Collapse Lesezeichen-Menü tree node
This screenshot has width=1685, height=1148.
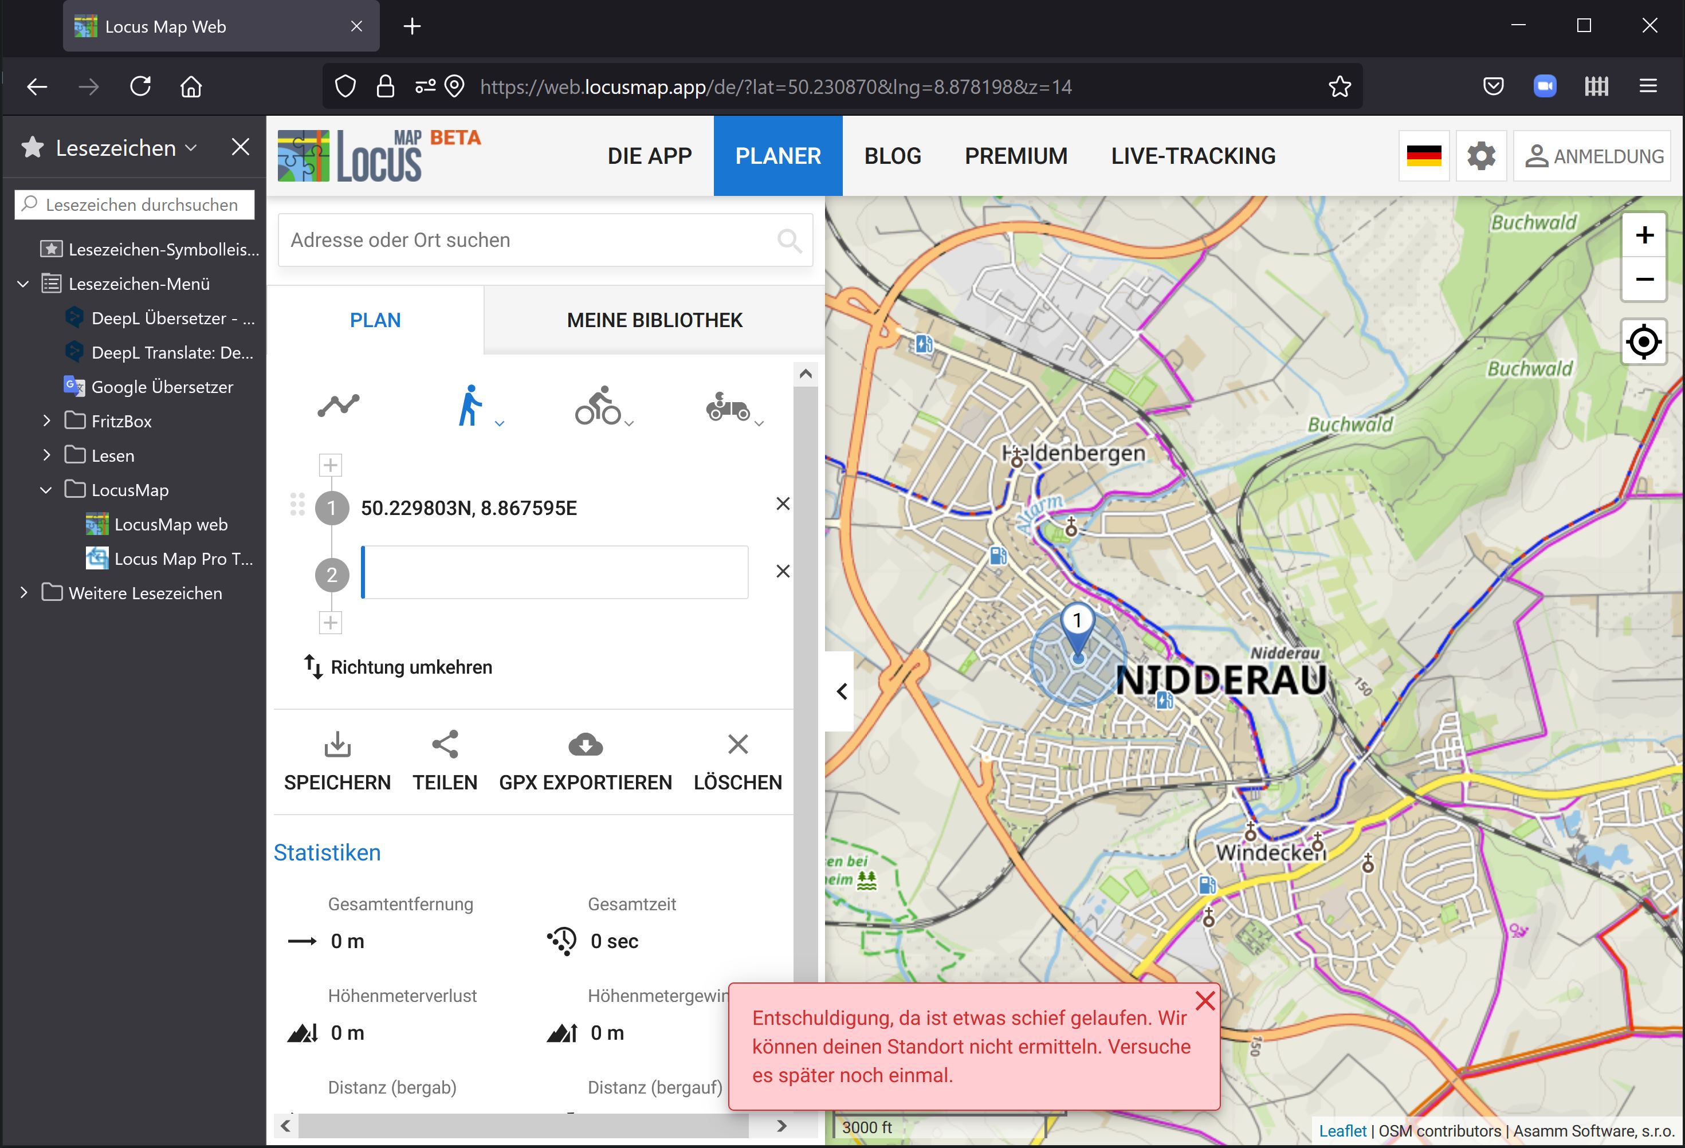23,284
